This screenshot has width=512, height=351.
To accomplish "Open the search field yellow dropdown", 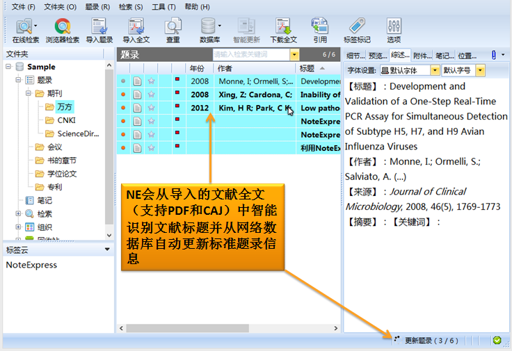I will [x=294, y=54].
